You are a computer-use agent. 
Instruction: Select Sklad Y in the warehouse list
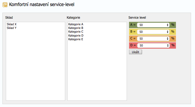[12, 28]
